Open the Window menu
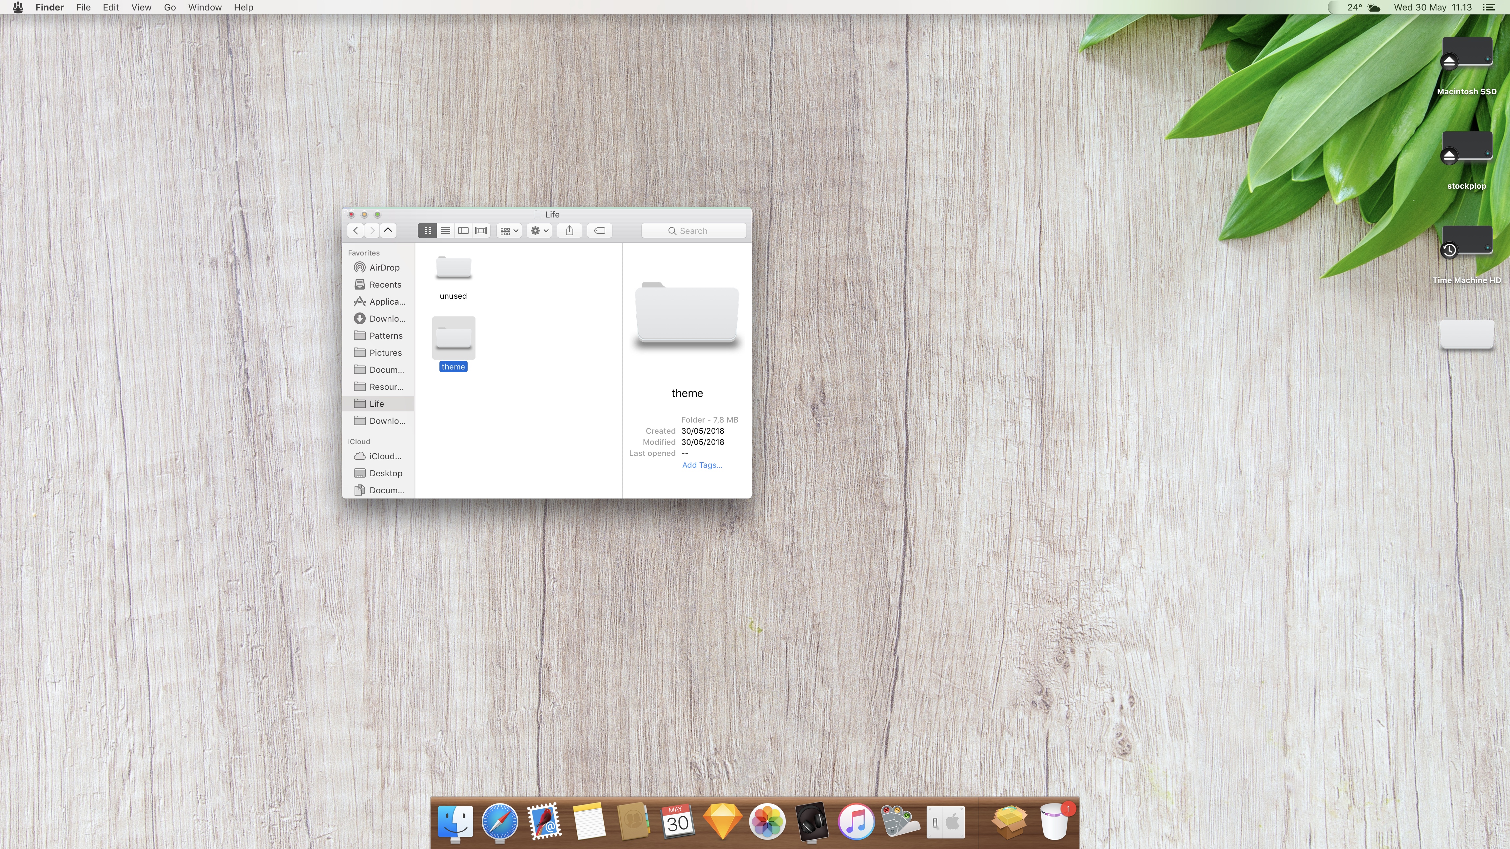This screenshot has height=849, width=1510. [x=204, y=7]
